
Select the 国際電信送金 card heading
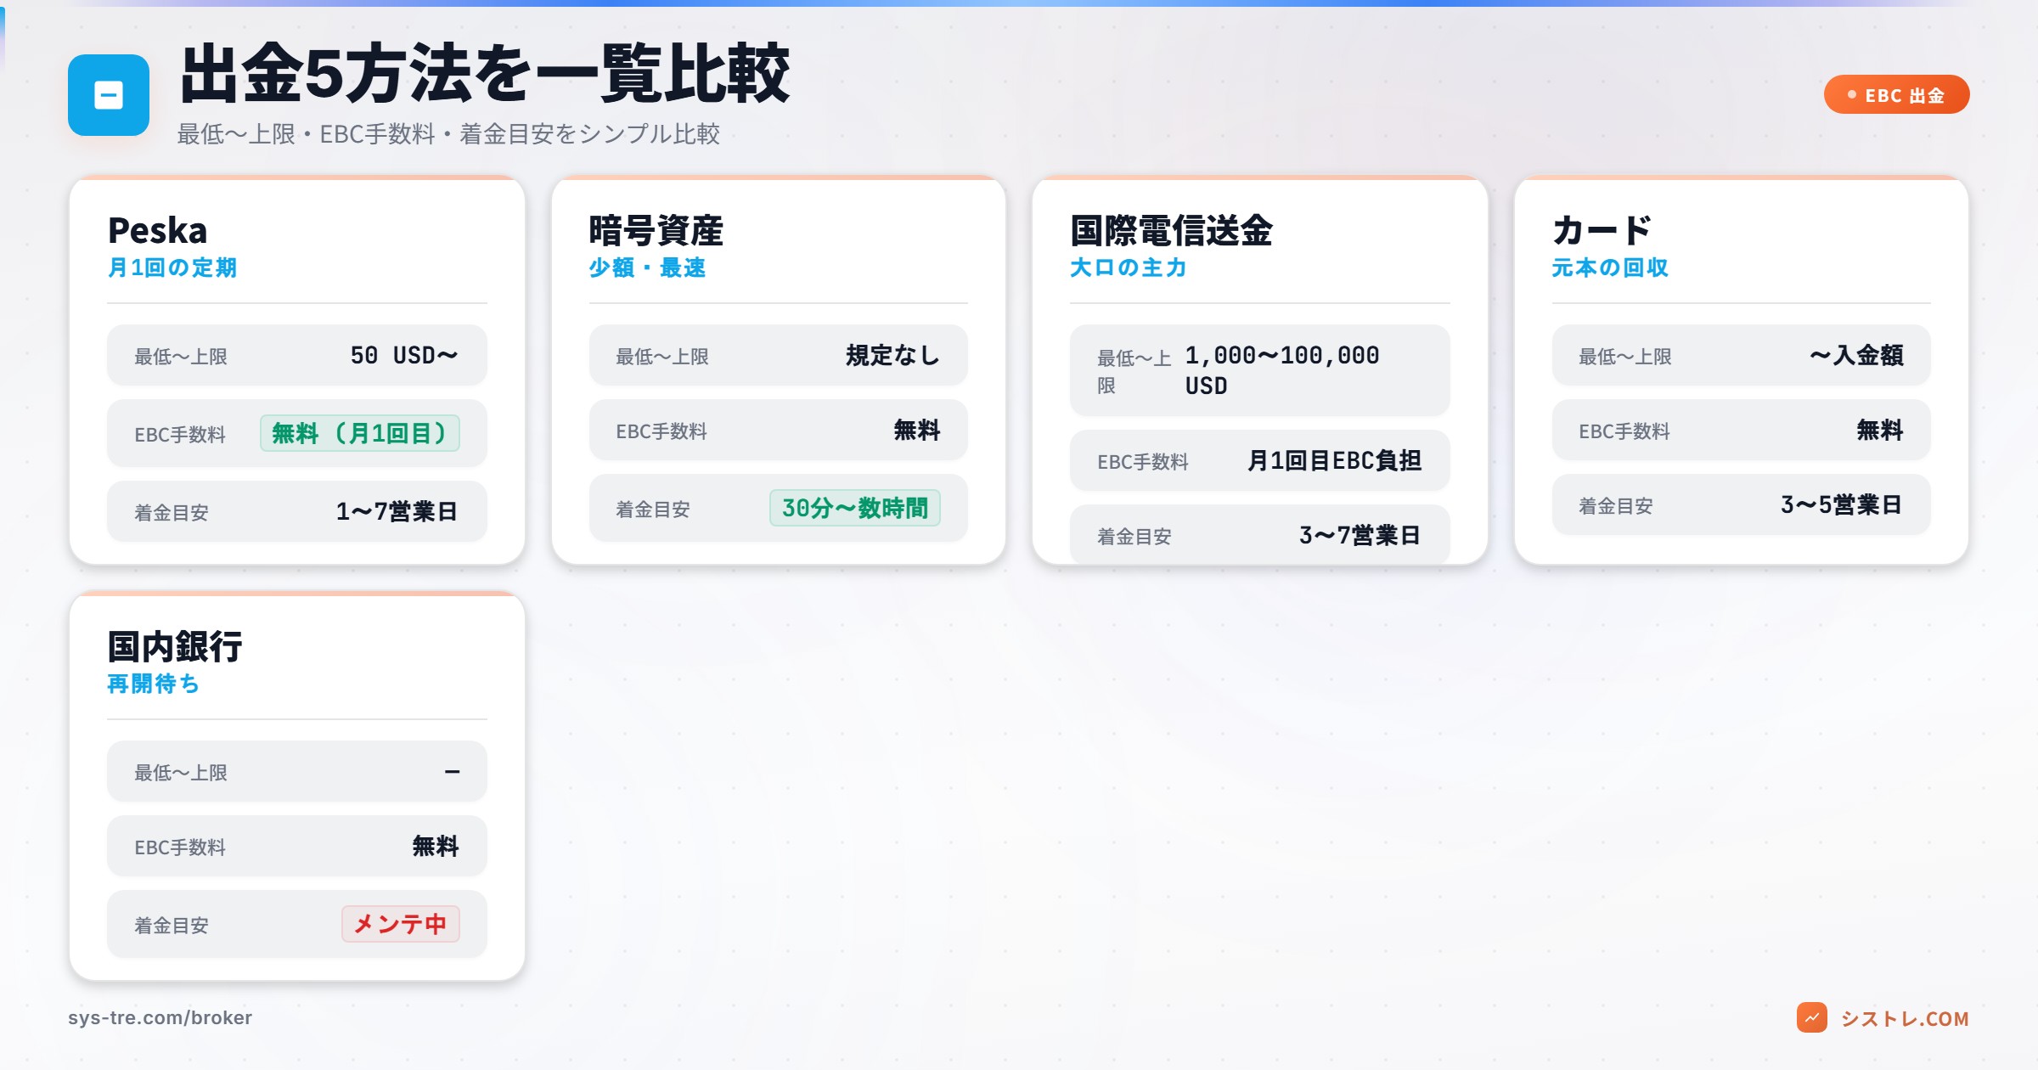pyautogui.click(x=1171, y=230)
